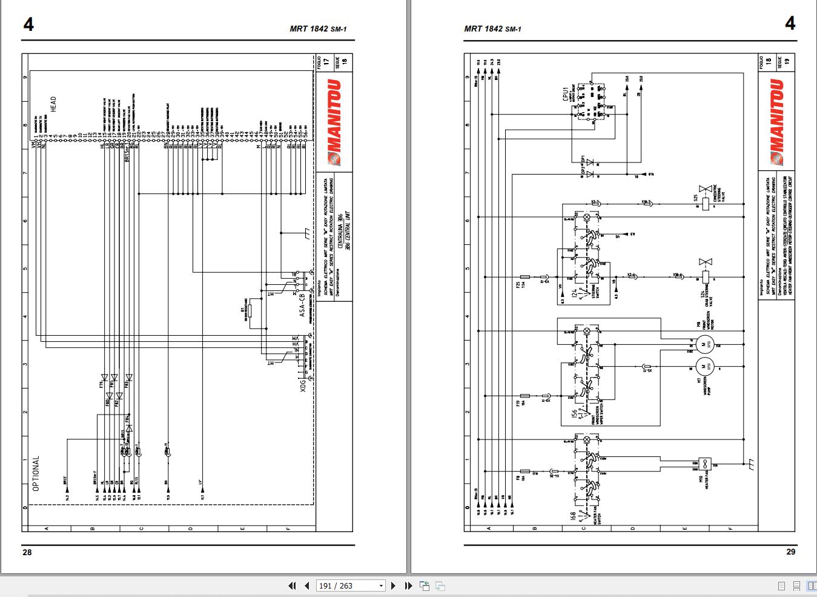The width and height of the screenshot is (817, 597).
Task: Jump to the last page 263
Action: (x=408, y=585)
